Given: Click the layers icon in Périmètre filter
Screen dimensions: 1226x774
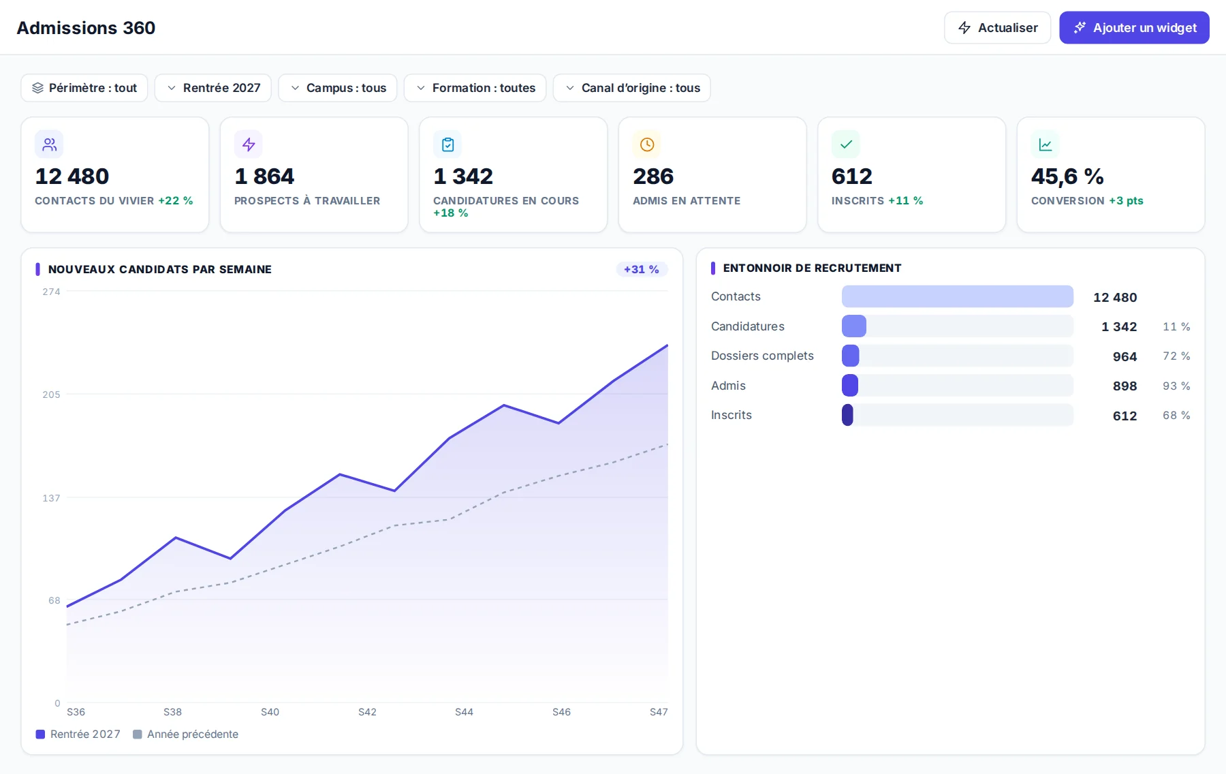Looking at the screenshot, I should (x=37, y=88).
